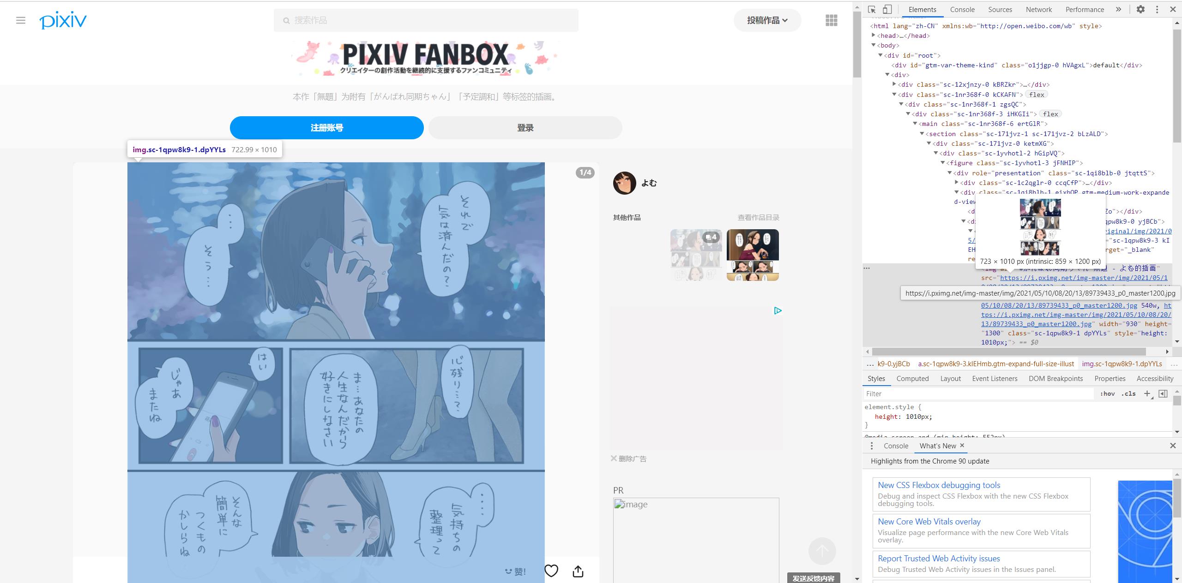Image resolution: width=1182 pixels, height=583 pixels.
Task: Open the other-work thumbnail with 4 pages badge
Action: (x=696, y=255)
